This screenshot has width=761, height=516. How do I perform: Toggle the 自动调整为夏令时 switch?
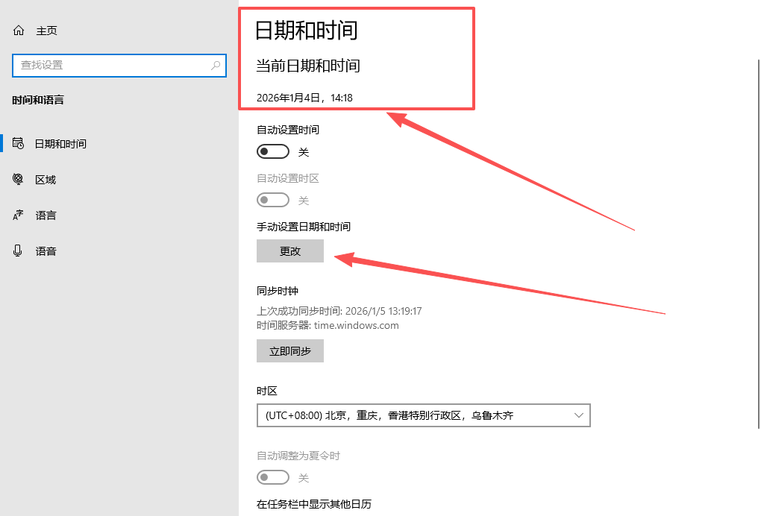(x=272, y=477)
